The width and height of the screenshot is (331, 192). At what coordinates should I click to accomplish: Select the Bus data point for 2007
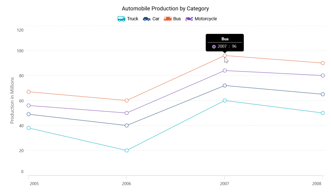pyautogui.click(x=225, y=56)
